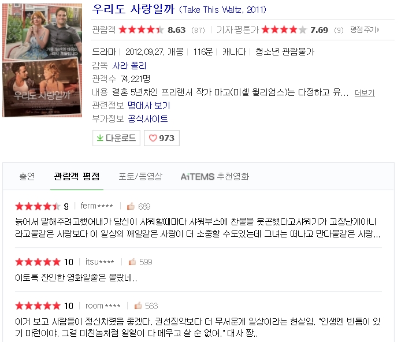Select the 관람객 평점 tab
This screenshot has width=416, height=342.
pyautogui.click(x=77, y=176)
